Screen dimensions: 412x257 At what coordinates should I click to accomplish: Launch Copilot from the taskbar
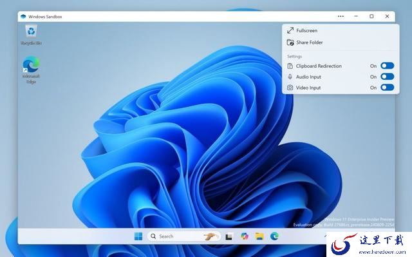click(245, 236)
